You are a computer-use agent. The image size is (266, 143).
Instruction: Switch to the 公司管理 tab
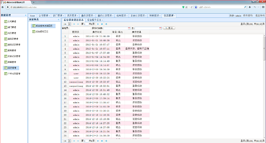tap(43, 16)
